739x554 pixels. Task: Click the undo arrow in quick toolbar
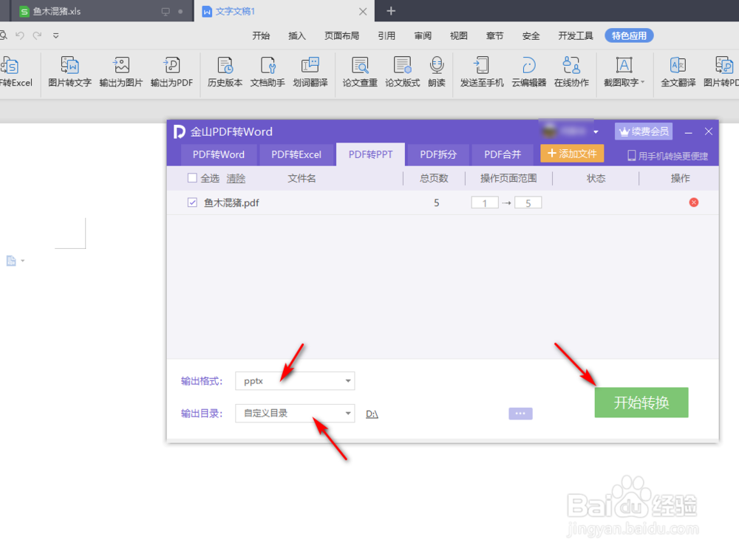[x=20, y=35]
